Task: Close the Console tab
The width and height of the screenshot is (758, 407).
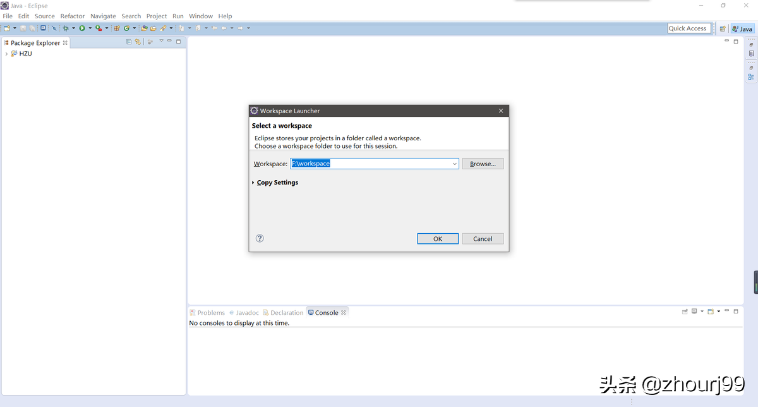Action: [344, 312]
